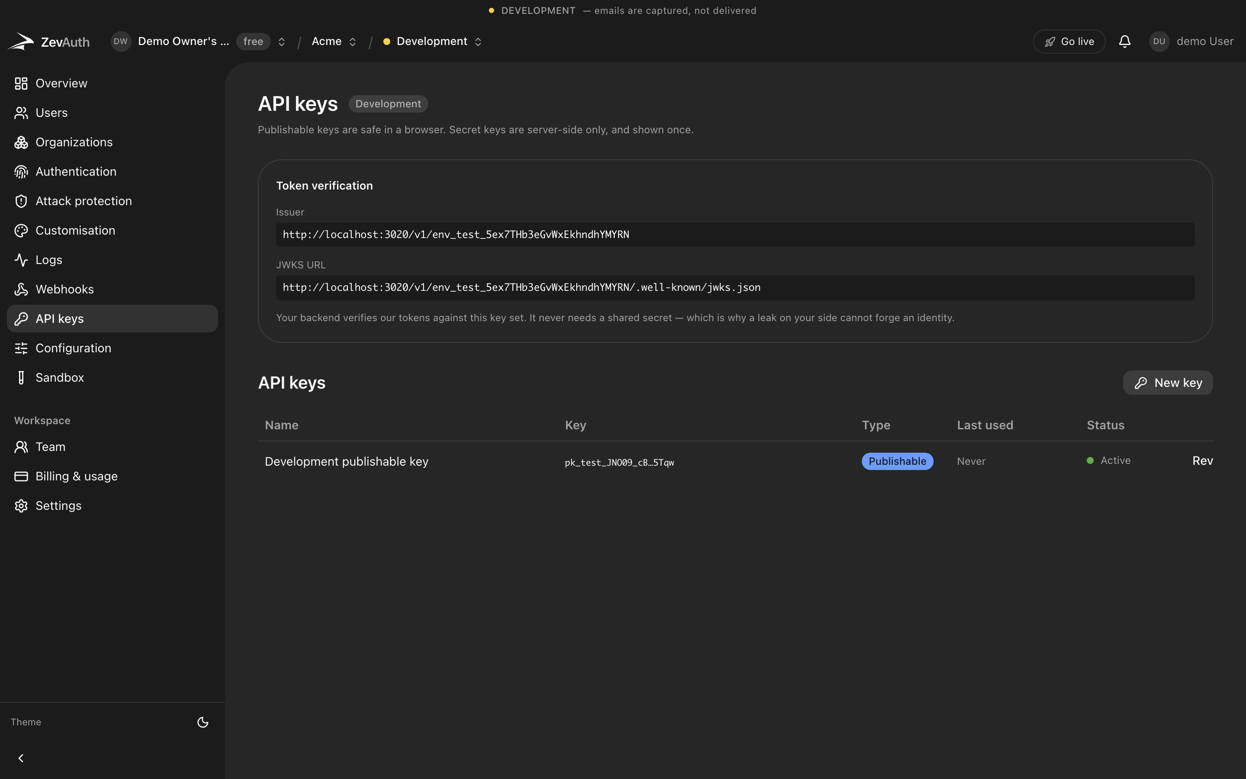Go to Customisation
This screenshot has width=1246, height=779.
pyautogui.click(x=112, y=230)
